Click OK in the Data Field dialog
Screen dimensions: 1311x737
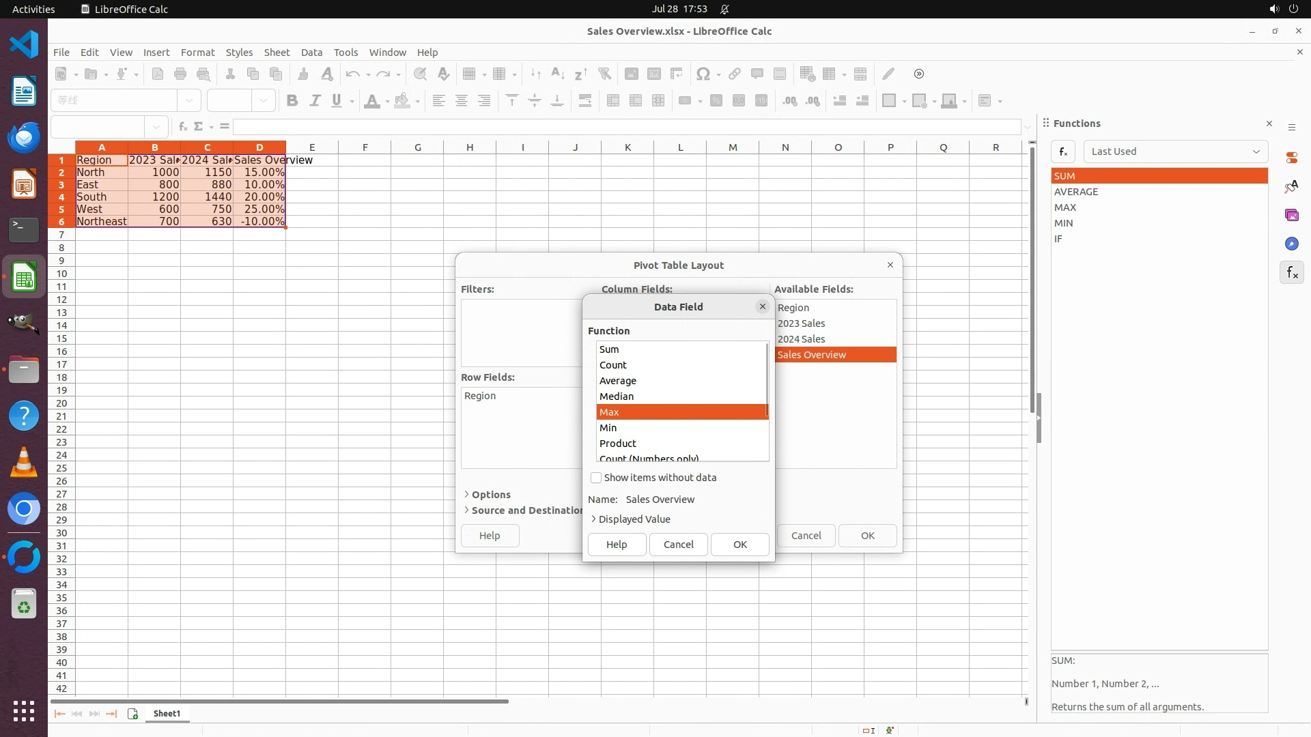point(739,545)
